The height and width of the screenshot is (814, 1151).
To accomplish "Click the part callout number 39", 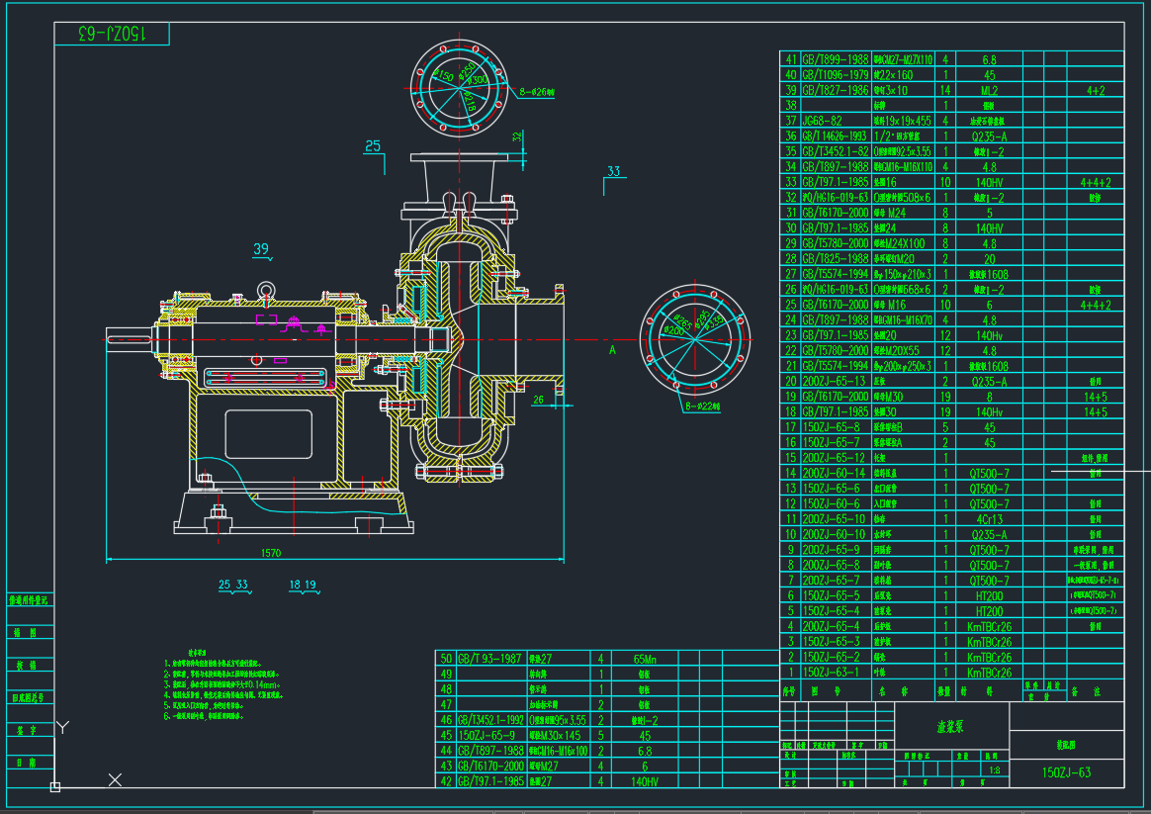I will (x=261, y=249).
